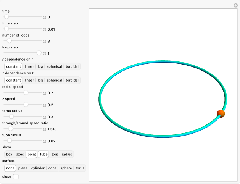The width and height of the screenshot is (240, 184).
Task: Expand the time step slider controls
Action: (x=45, y=29)
